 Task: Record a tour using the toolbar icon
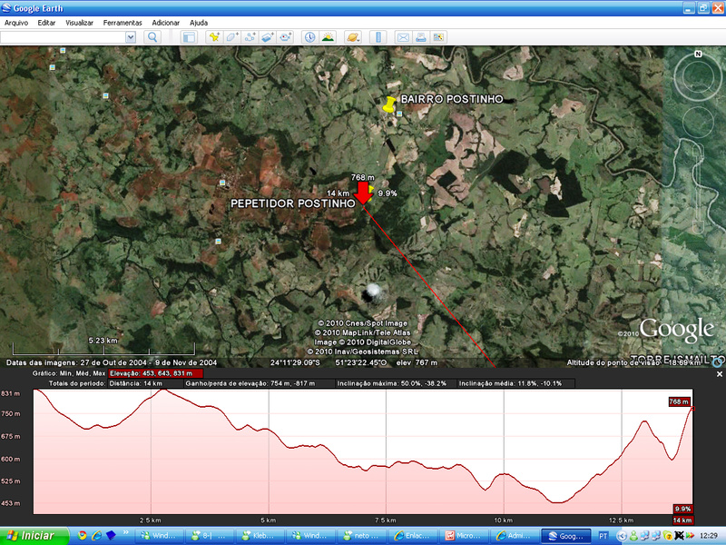click(x=285, y=37)
